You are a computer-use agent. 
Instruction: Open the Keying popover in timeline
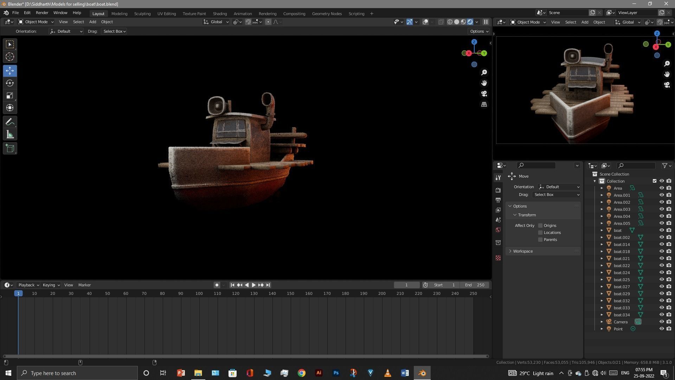click(x=51, y=285)
